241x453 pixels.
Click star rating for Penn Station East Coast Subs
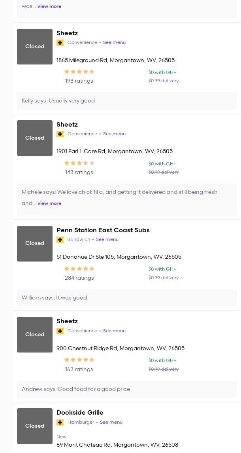click(x=79, y=269)
